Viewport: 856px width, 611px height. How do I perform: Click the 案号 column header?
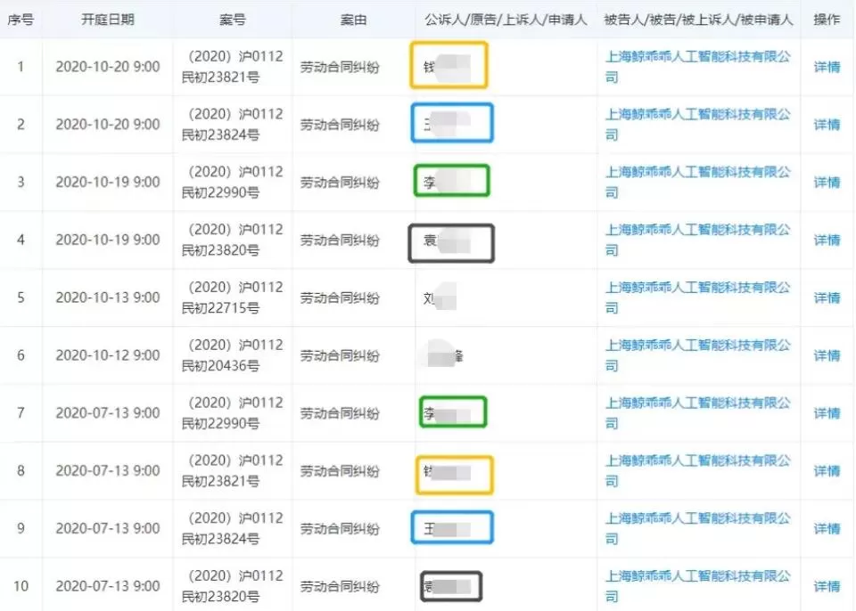click(233, 20)
